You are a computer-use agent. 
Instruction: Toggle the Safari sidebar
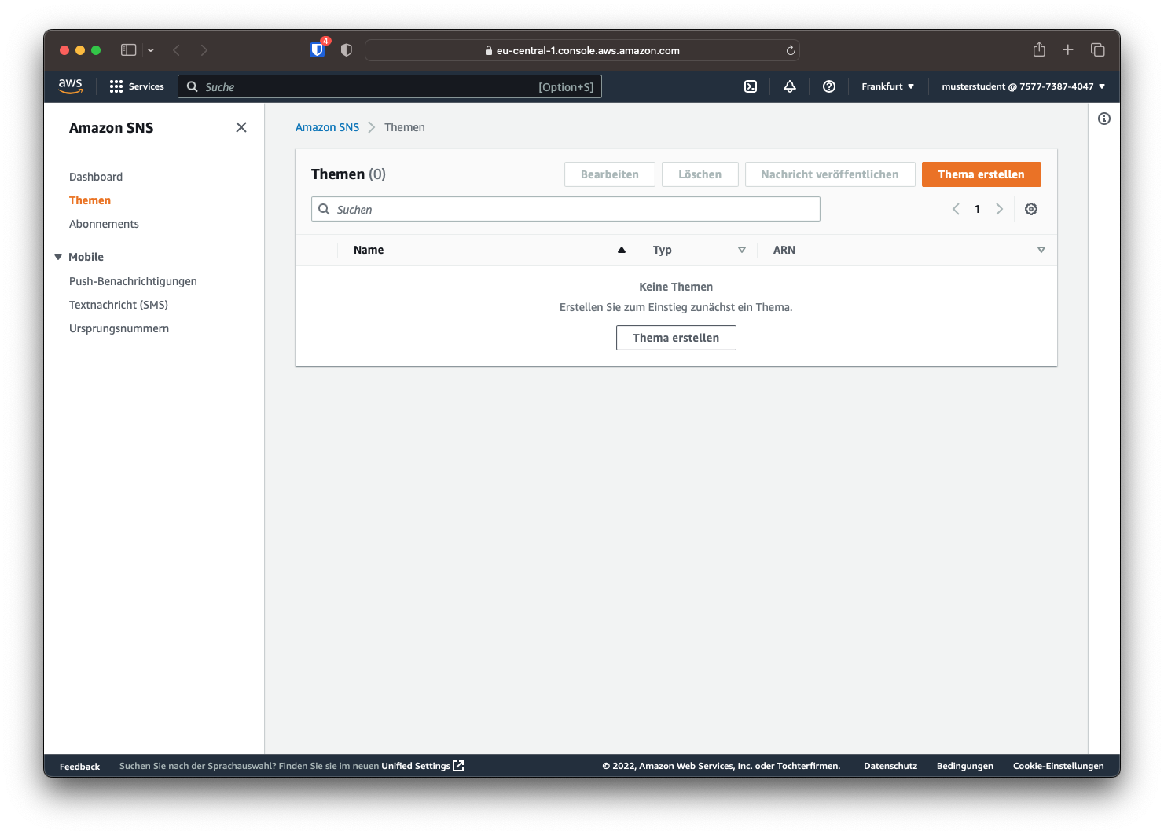tap(129, 49)
